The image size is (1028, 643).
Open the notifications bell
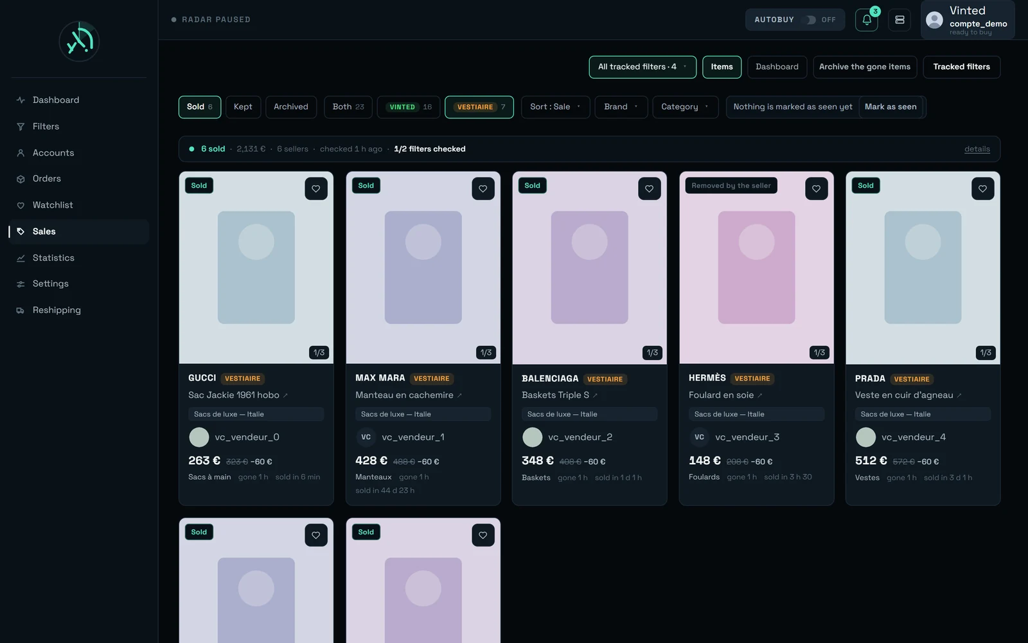pyautogui.click(x=866, y=20)
